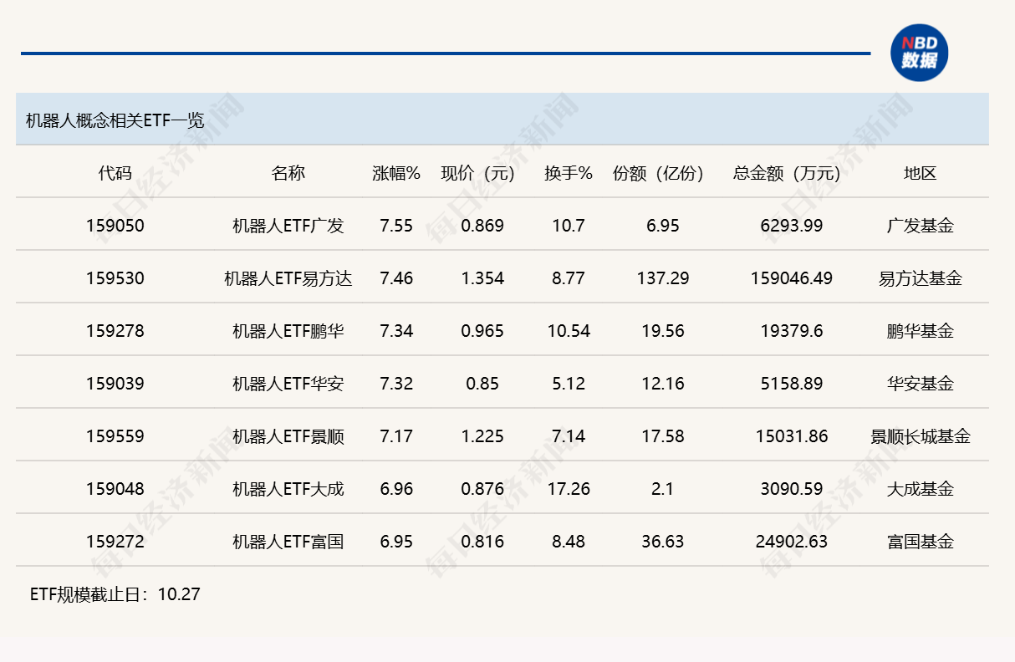Click the 7.55 gain value
This screenshot has height=662, width=1015.
(396, 226)
